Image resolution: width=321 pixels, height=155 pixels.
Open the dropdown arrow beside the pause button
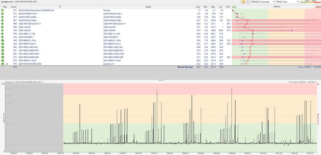pos(248,2)
